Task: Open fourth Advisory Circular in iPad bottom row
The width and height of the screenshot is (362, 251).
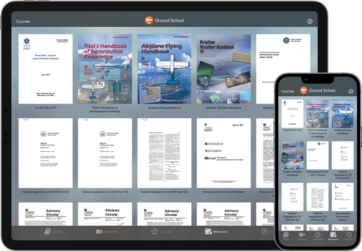Action: click(x=224, y=214)
